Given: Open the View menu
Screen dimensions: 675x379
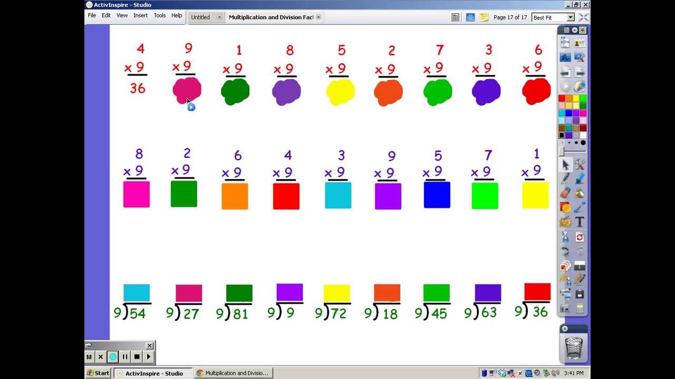Looking at the screenshot, I should point(122,15).
